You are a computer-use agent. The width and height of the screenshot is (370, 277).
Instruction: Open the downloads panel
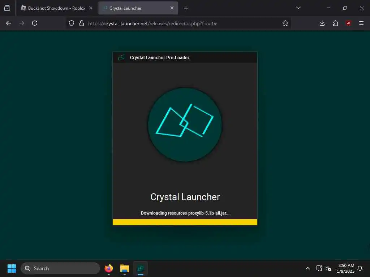click(322, 23)
